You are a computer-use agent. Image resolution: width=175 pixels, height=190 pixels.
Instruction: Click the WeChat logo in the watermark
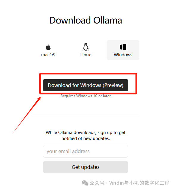pos(85,183)
